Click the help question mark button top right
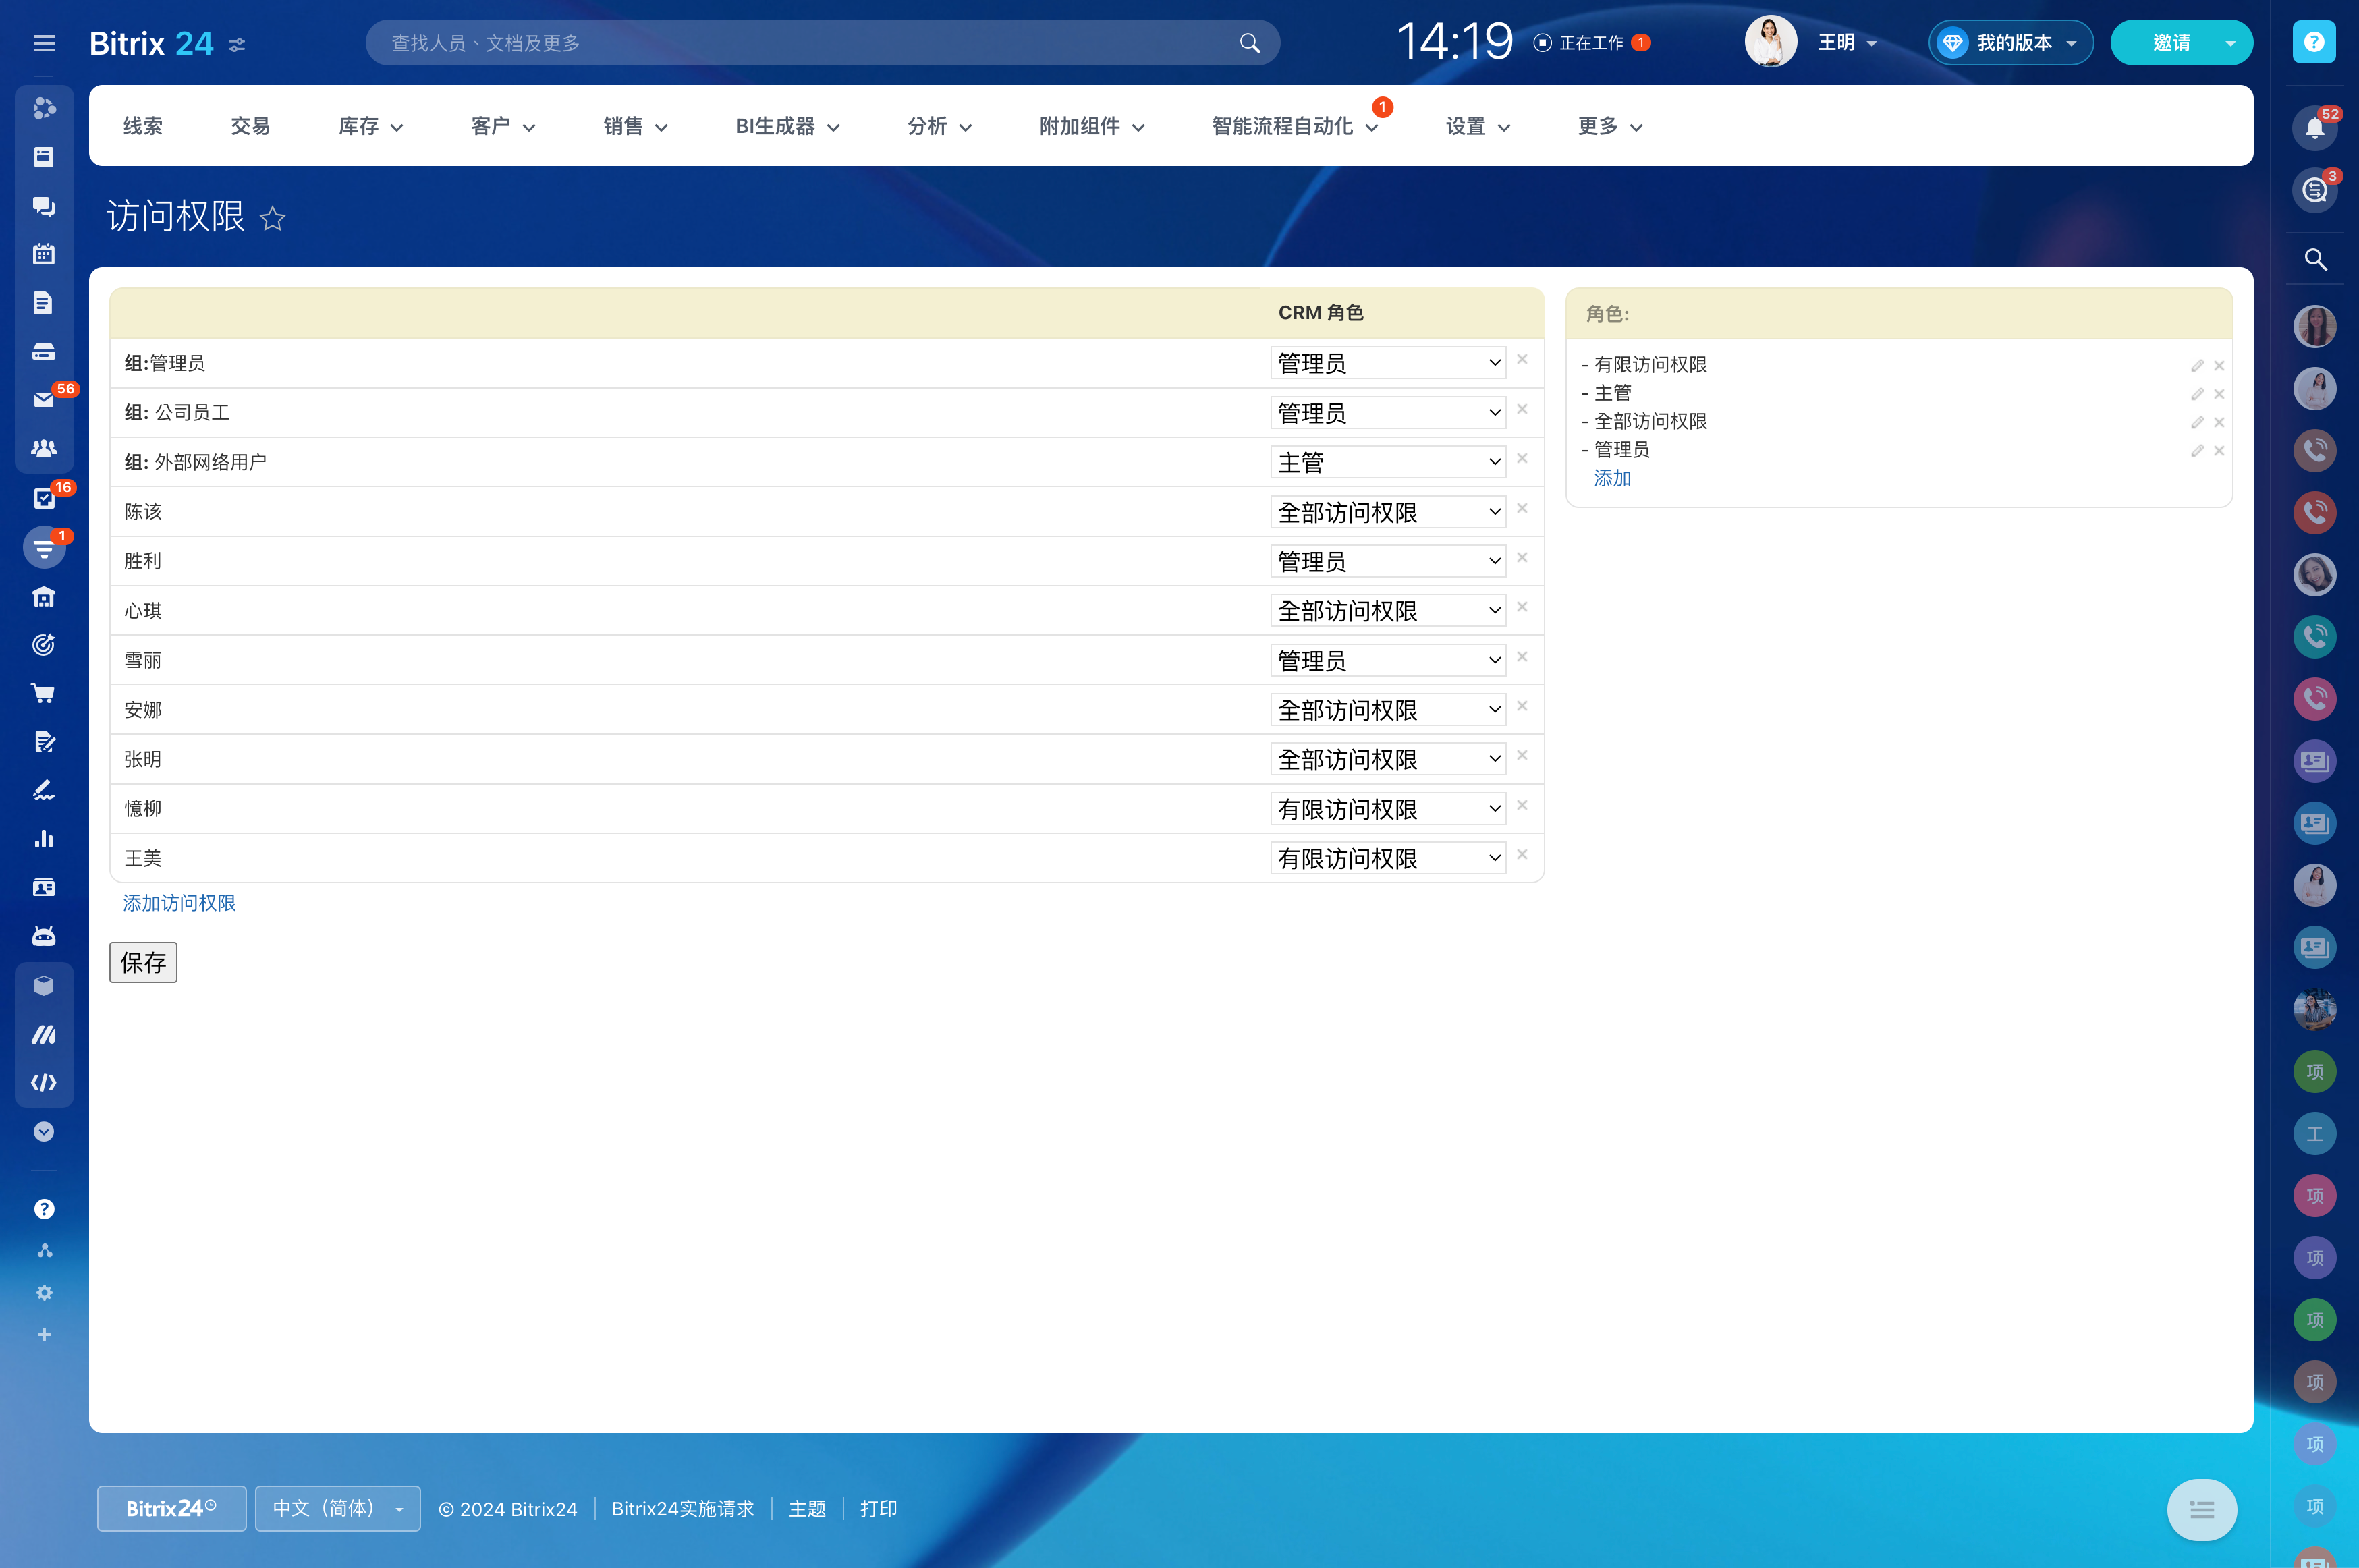Screen dimensions: 2359x1568 coord(2313,42)
